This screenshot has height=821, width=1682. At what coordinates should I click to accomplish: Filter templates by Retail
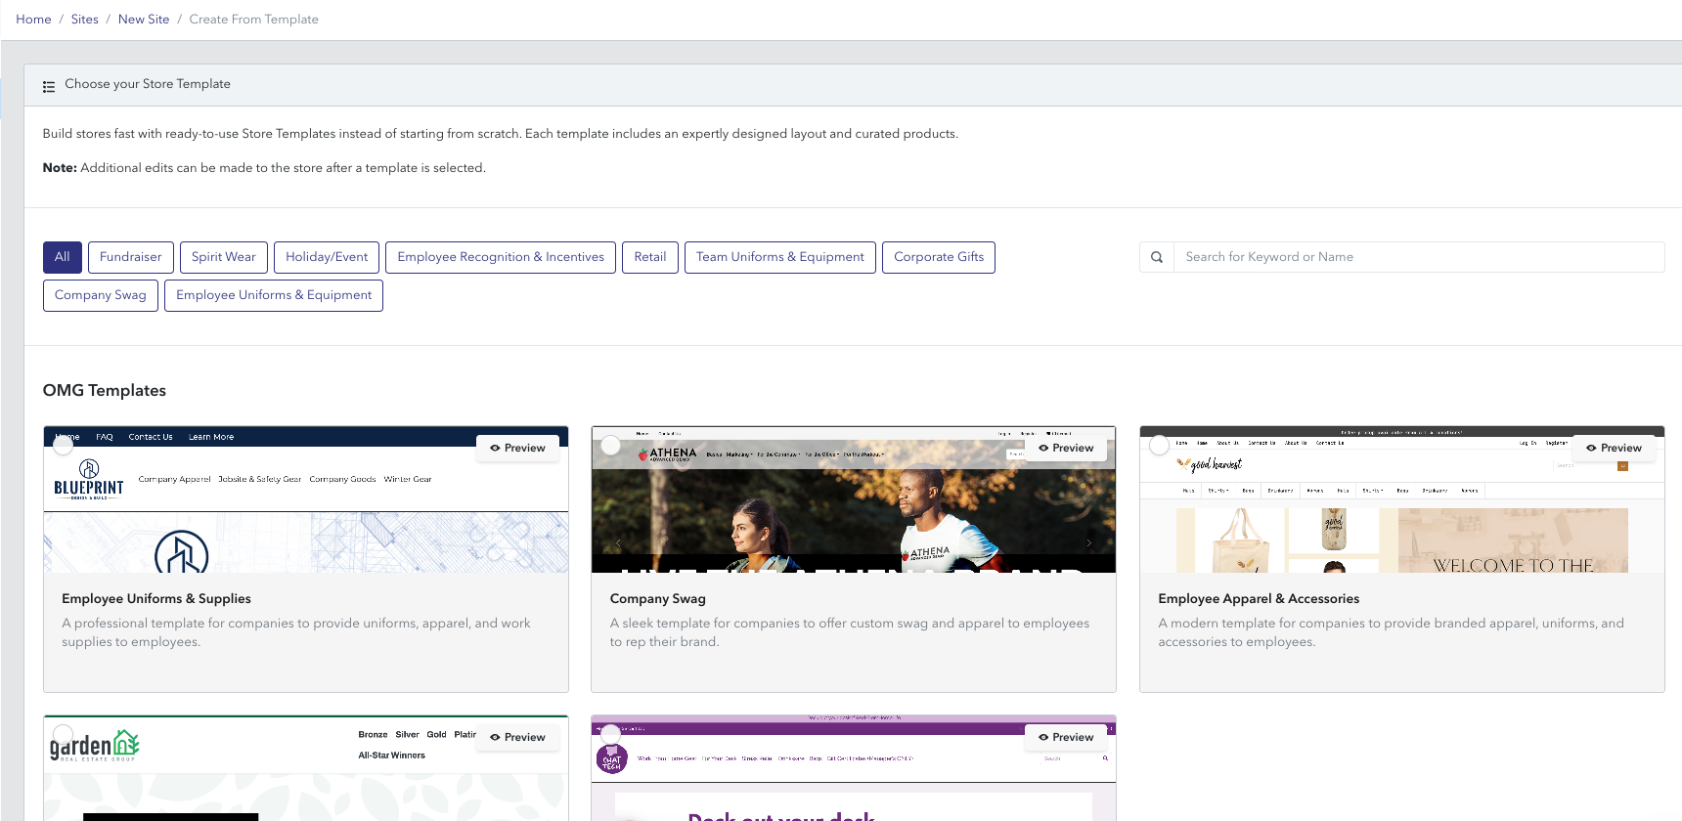click(x=650, y=257)
